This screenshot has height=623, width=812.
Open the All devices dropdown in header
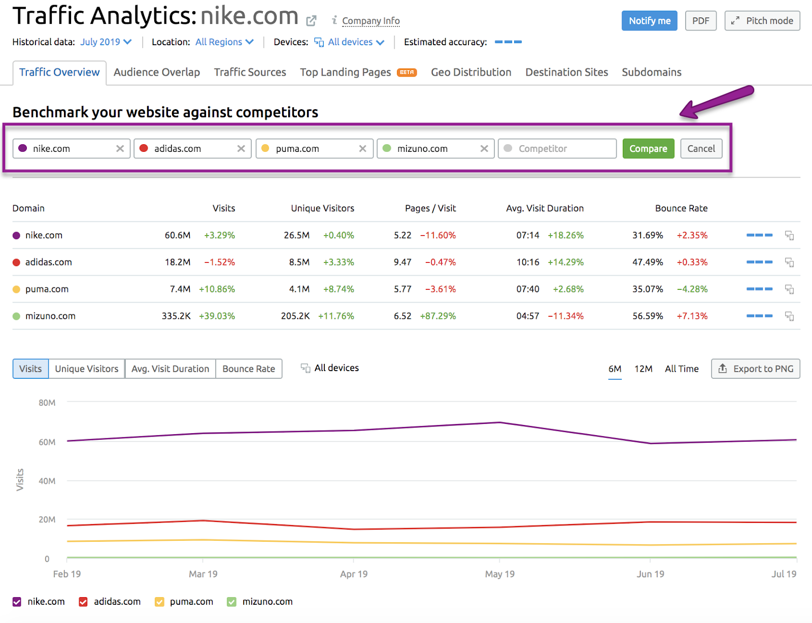pos(349,42)
